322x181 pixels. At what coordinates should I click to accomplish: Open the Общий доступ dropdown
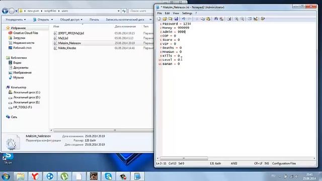71,20
